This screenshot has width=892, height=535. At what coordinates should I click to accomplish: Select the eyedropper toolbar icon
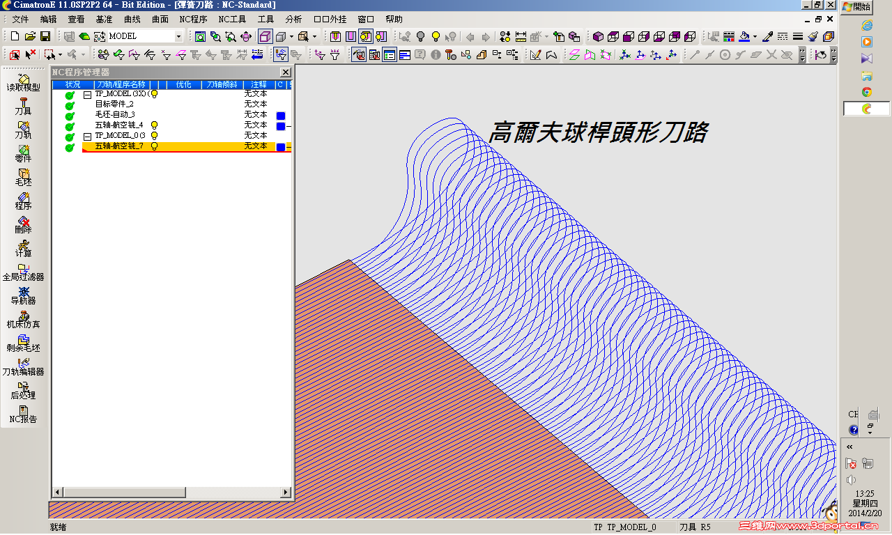click(x=767, y=36)
